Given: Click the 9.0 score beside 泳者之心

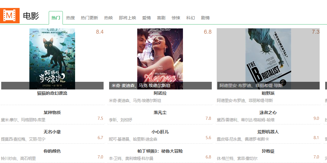Looking at the screenshot, I should pos(316,118).
